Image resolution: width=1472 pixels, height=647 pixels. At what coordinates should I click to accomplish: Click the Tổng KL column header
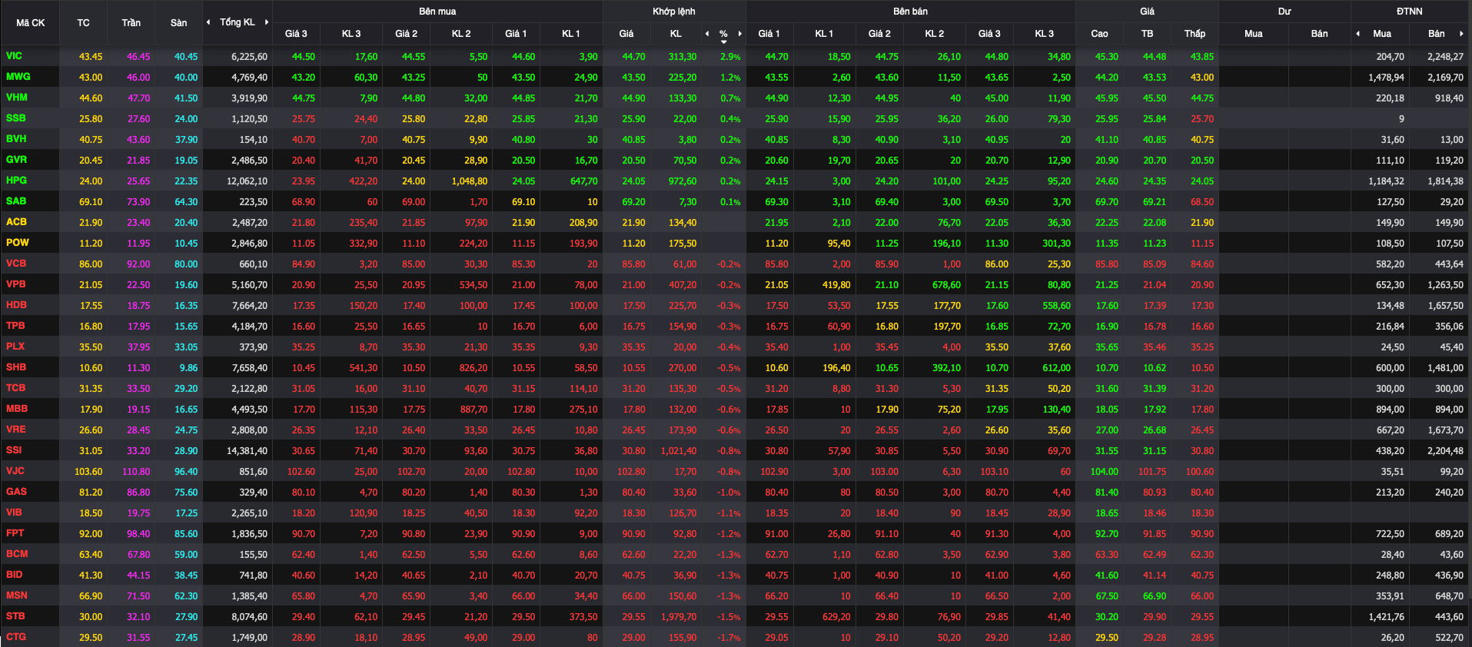pyautogui.click(x=238, y=22)
